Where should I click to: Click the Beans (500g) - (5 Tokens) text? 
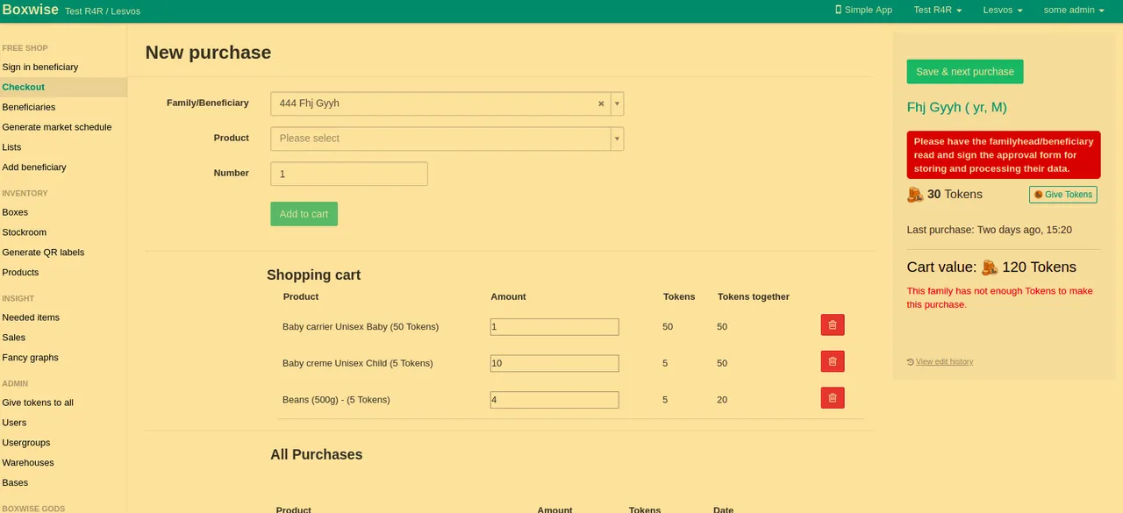(336, 400)
